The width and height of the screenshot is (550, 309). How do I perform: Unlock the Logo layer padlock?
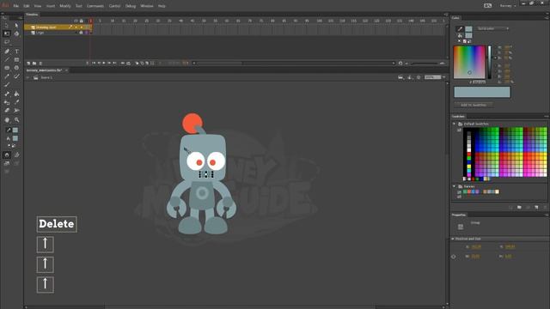click(81, 33)
